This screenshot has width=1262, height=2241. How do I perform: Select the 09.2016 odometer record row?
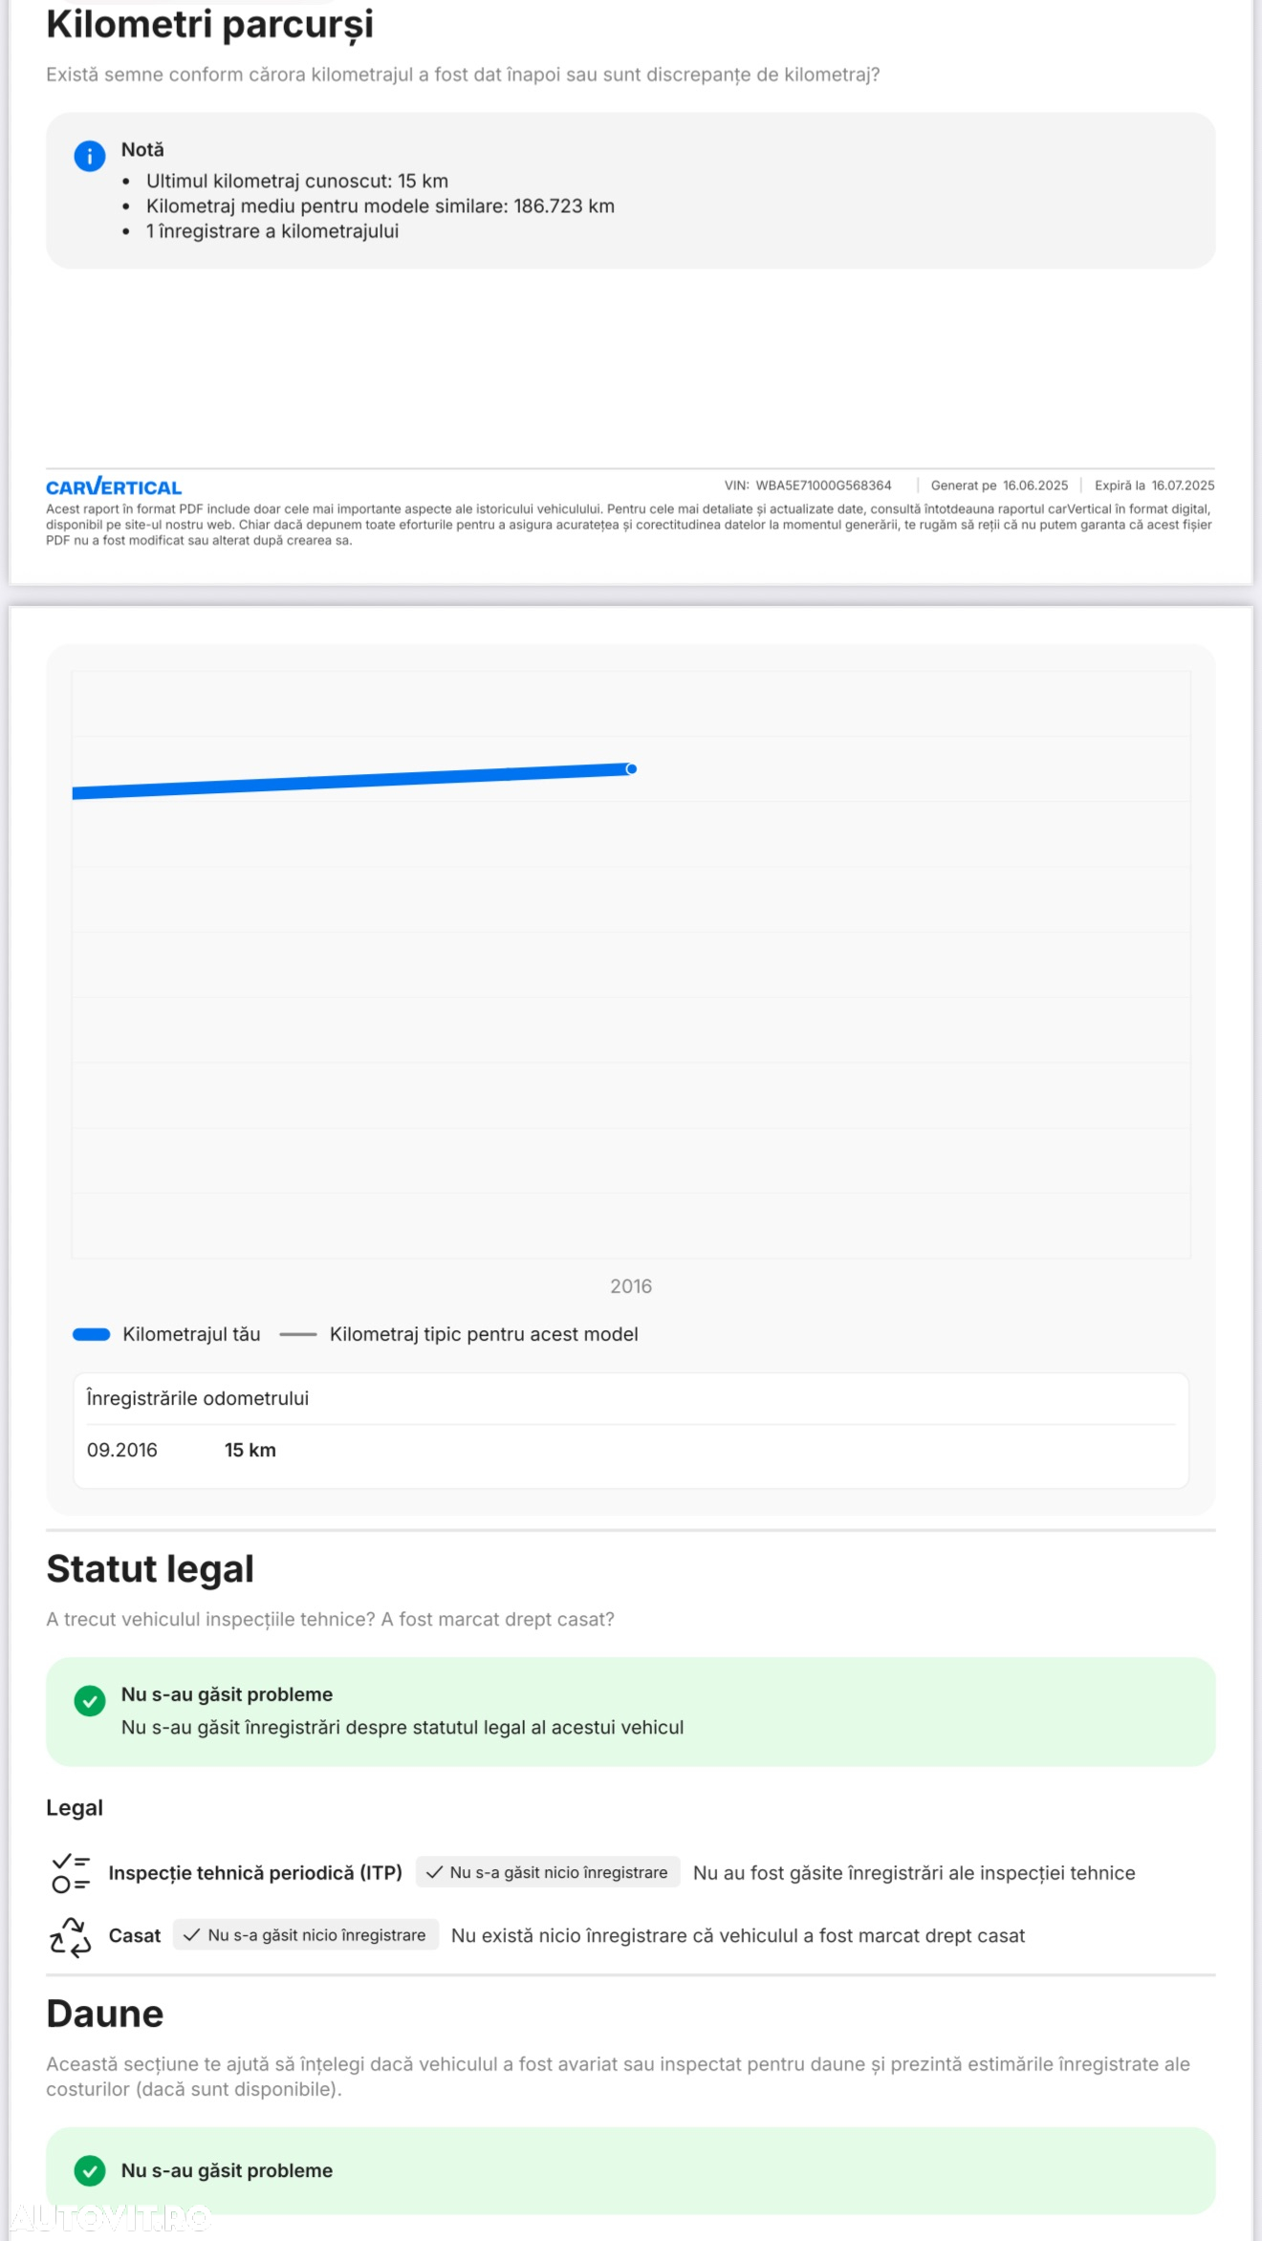coord(631,1450)
